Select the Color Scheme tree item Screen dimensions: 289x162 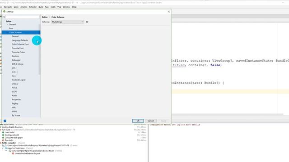[21, 32]
